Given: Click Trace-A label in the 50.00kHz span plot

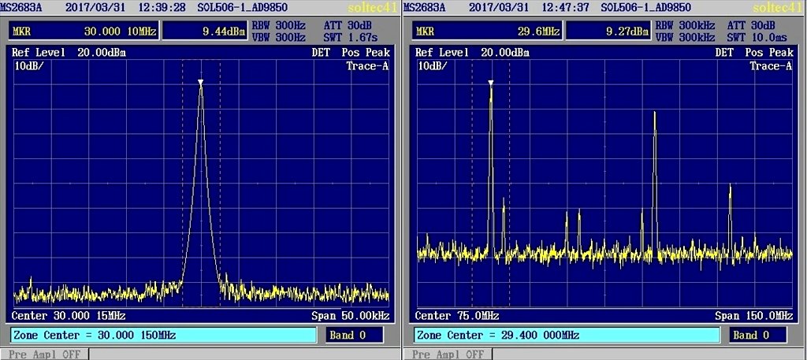Looking at the screenshot, I should click(367, 66).
